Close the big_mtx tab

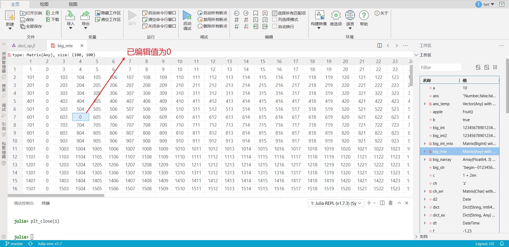click(82, 46)
